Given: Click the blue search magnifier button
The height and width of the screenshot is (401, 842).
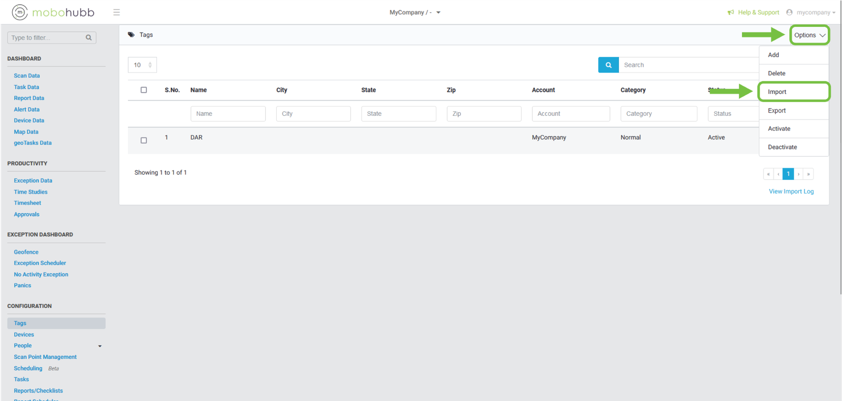Looking at the screenshot, I should pos(608,65).
